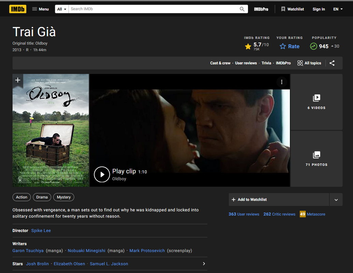Play the Oldboy clip
The height and width of the screenshot is (273, 353).
click(102, 174)
